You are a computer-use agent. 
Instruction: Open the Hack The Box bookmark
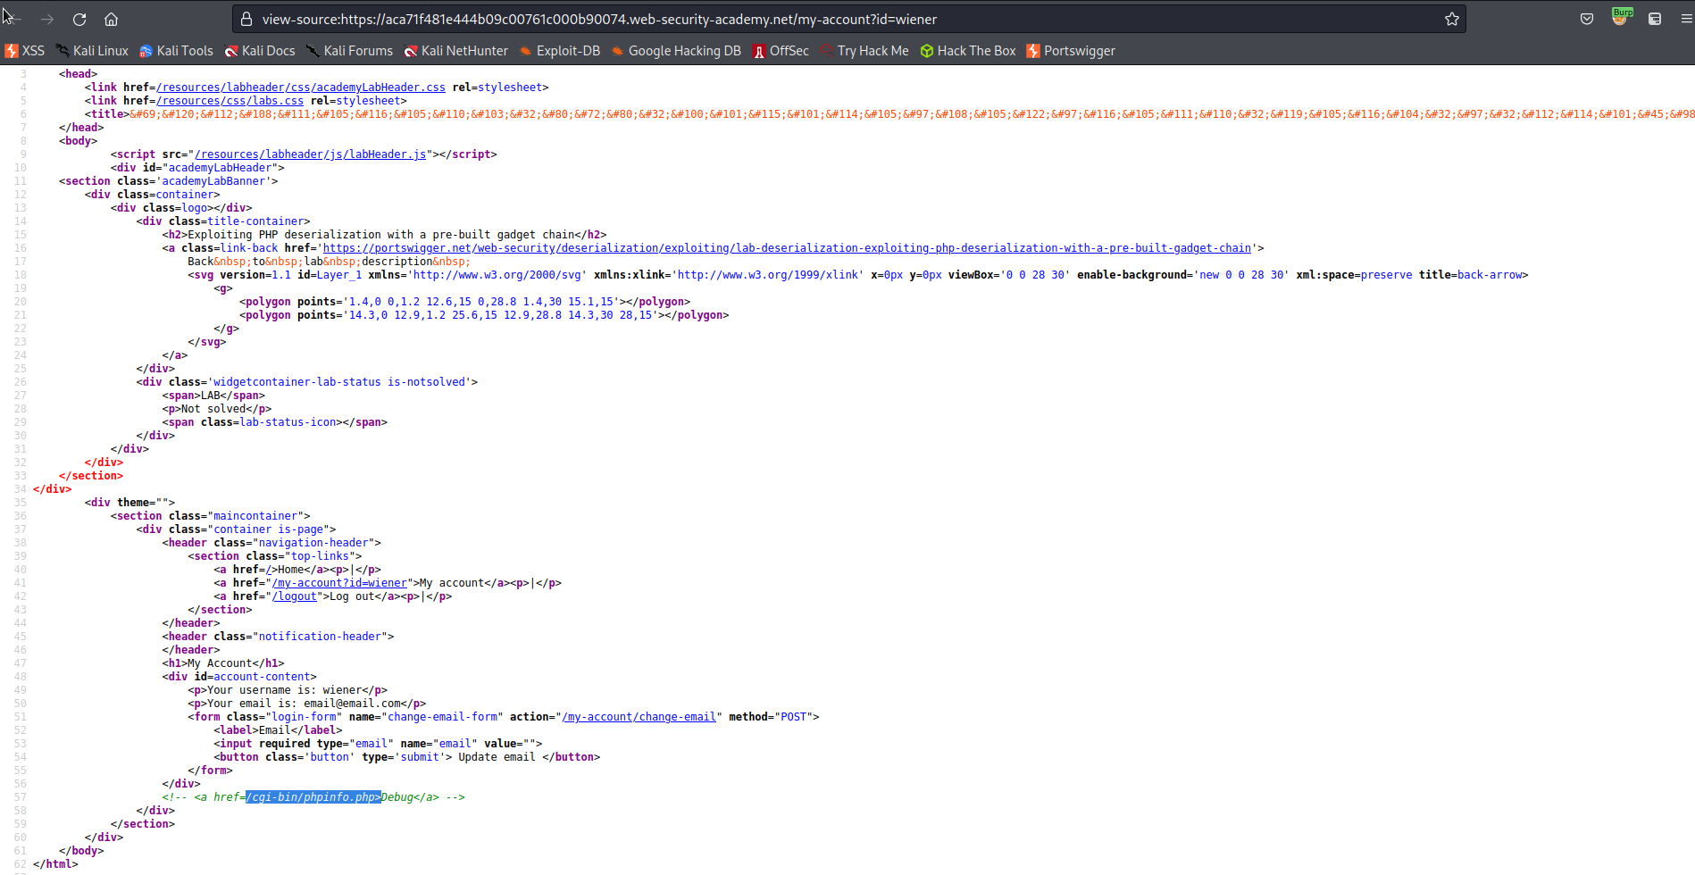968,51
